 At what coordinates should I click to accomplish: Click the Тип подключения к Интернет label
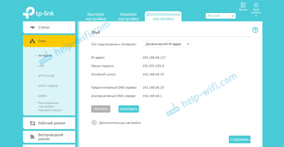pos(114,44)
